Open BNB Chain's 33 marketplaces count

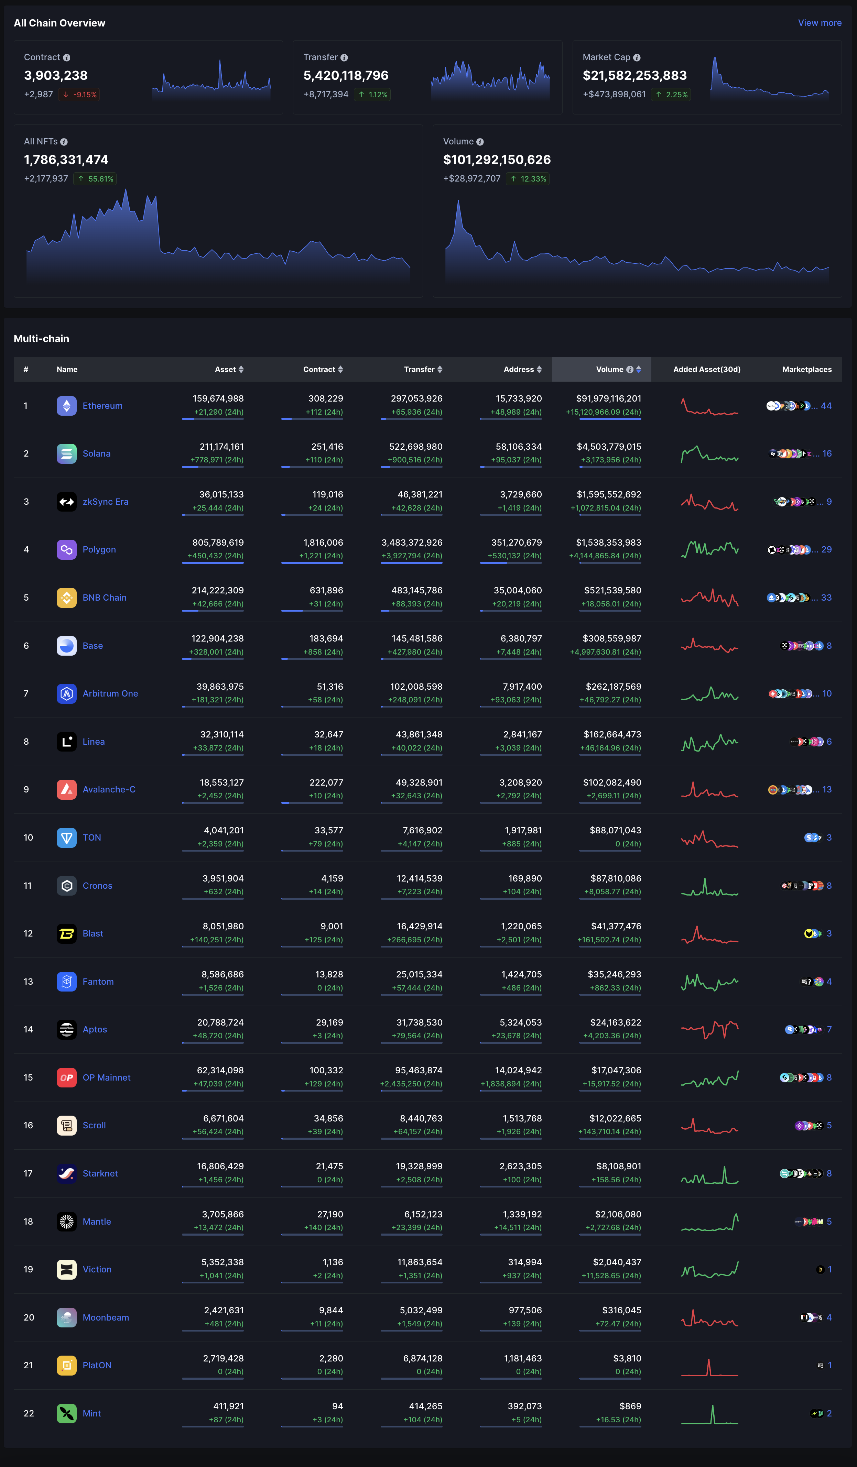click(826, 597)
